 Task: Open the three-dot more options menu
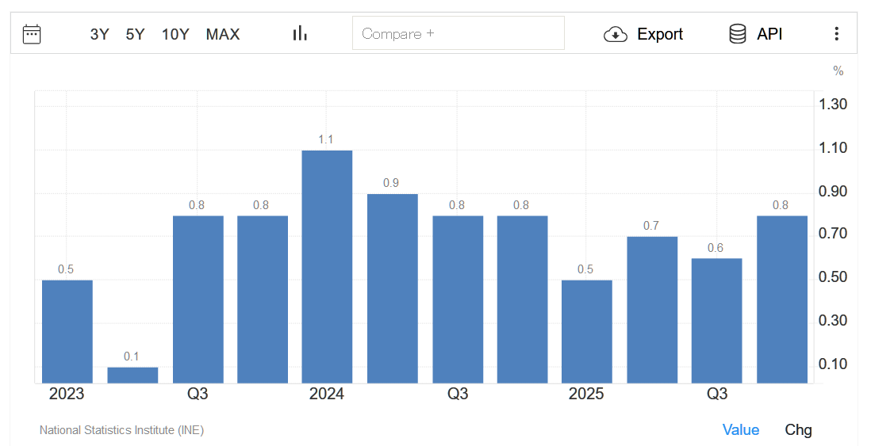click(836, 34)
